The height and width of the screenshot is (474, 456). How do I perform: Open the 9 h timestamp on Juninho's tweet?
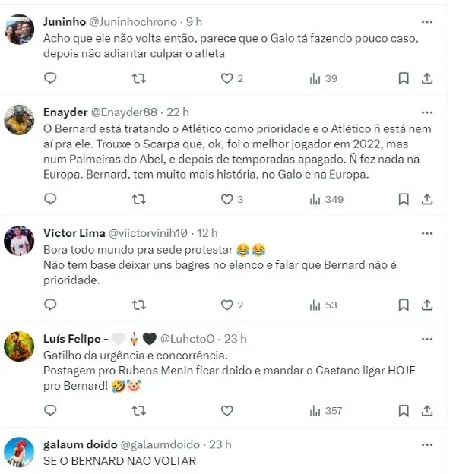[194, 22]
